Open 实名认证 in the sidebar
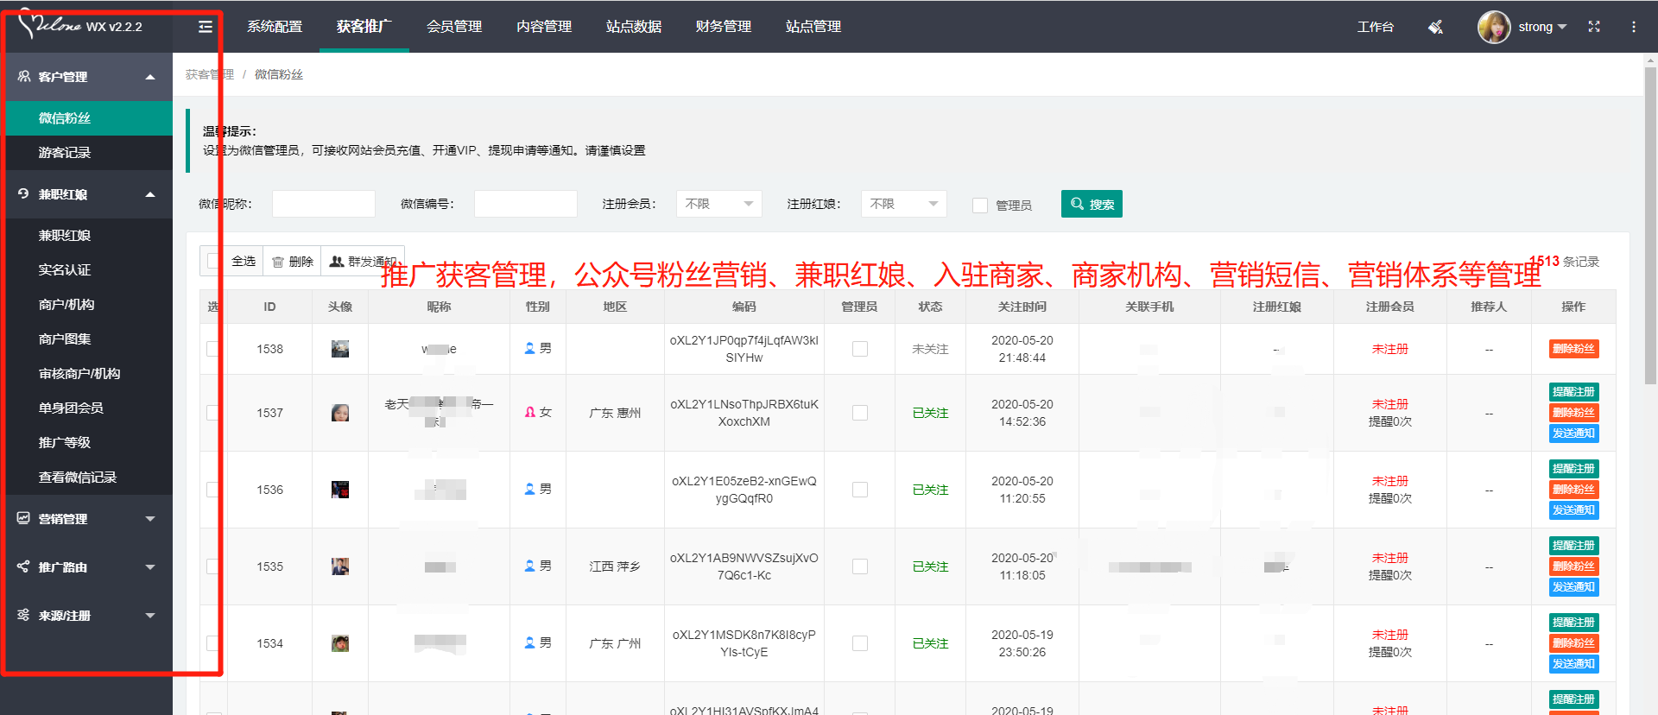Image resolution: width=1658 pixels, height=715 pixels. [65, 270]
